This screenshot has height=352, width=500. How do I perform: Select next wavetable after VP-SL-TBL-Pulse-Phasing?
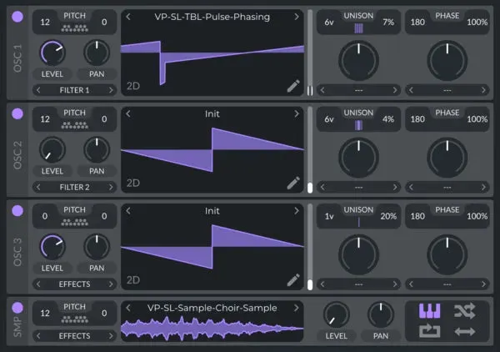coord(297,17)
